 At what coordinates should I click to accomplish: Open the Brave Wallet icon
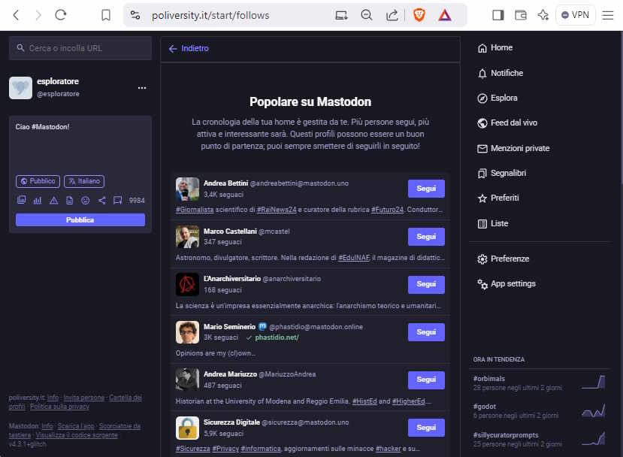(x=521, y=15)
